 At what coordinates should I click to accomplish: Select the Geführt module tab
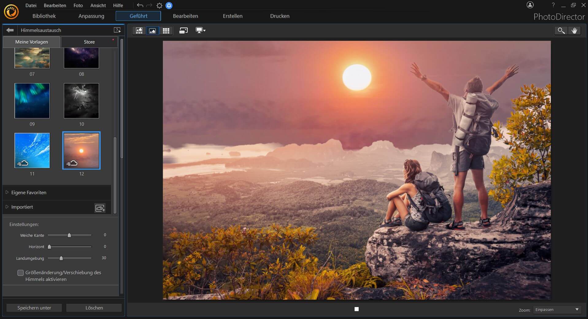(x=138, y=16)
